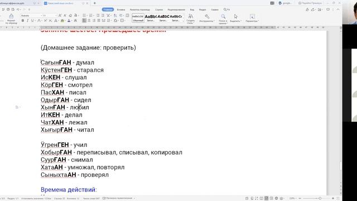Open the font size combo box
Viewport: 357px width, 201px height.
pyautogui.click(x=50, y=16)
